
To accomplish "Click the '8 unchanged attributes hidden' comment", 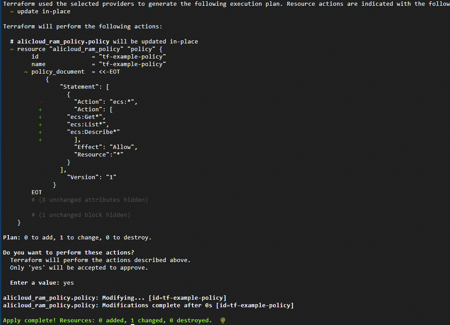I will pyautogui.click(x=90, y=200).
